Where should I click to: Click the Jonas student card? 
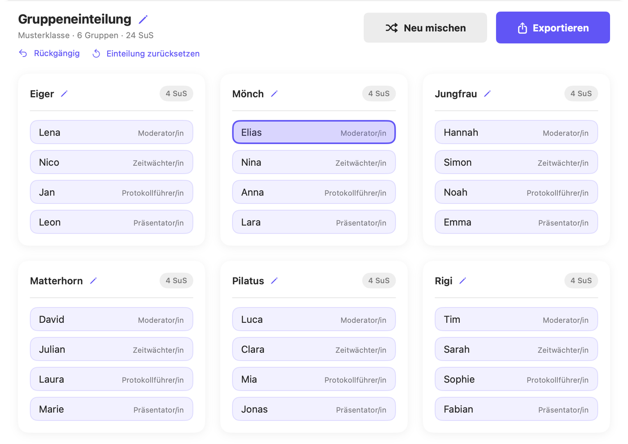314,409
